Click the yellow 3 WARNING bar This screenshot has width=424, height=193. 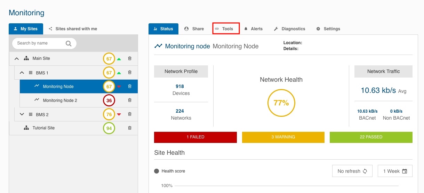(283, 137)
